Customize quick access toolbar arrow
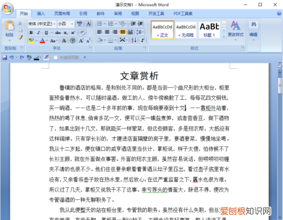The width and height of the screenshot is (283, 220). click(x=85, y=57)
